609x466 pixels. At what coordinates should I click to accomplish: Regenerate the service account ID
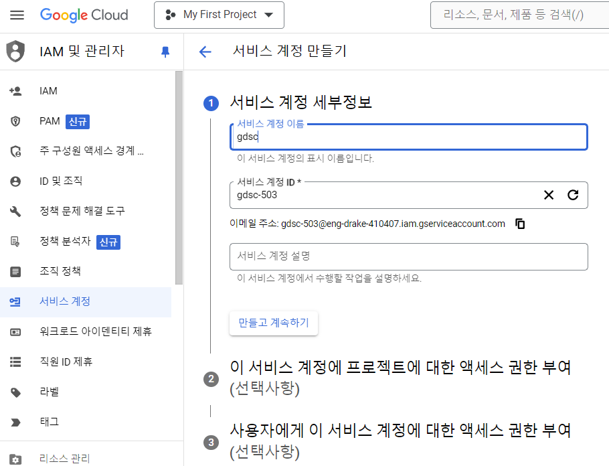click(x=573, y=195)
